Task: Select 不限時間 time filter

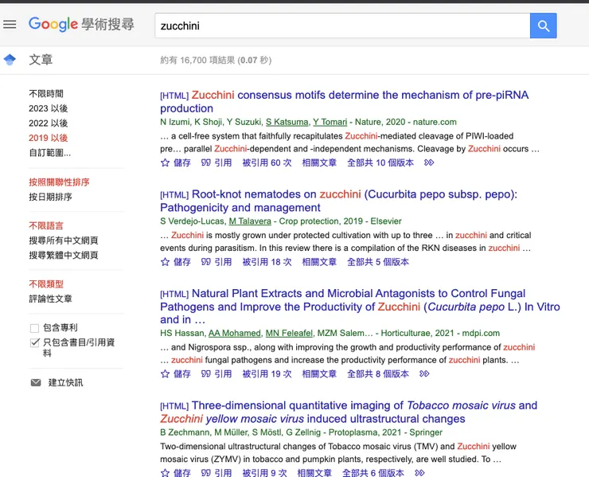Action: point(46,94)
